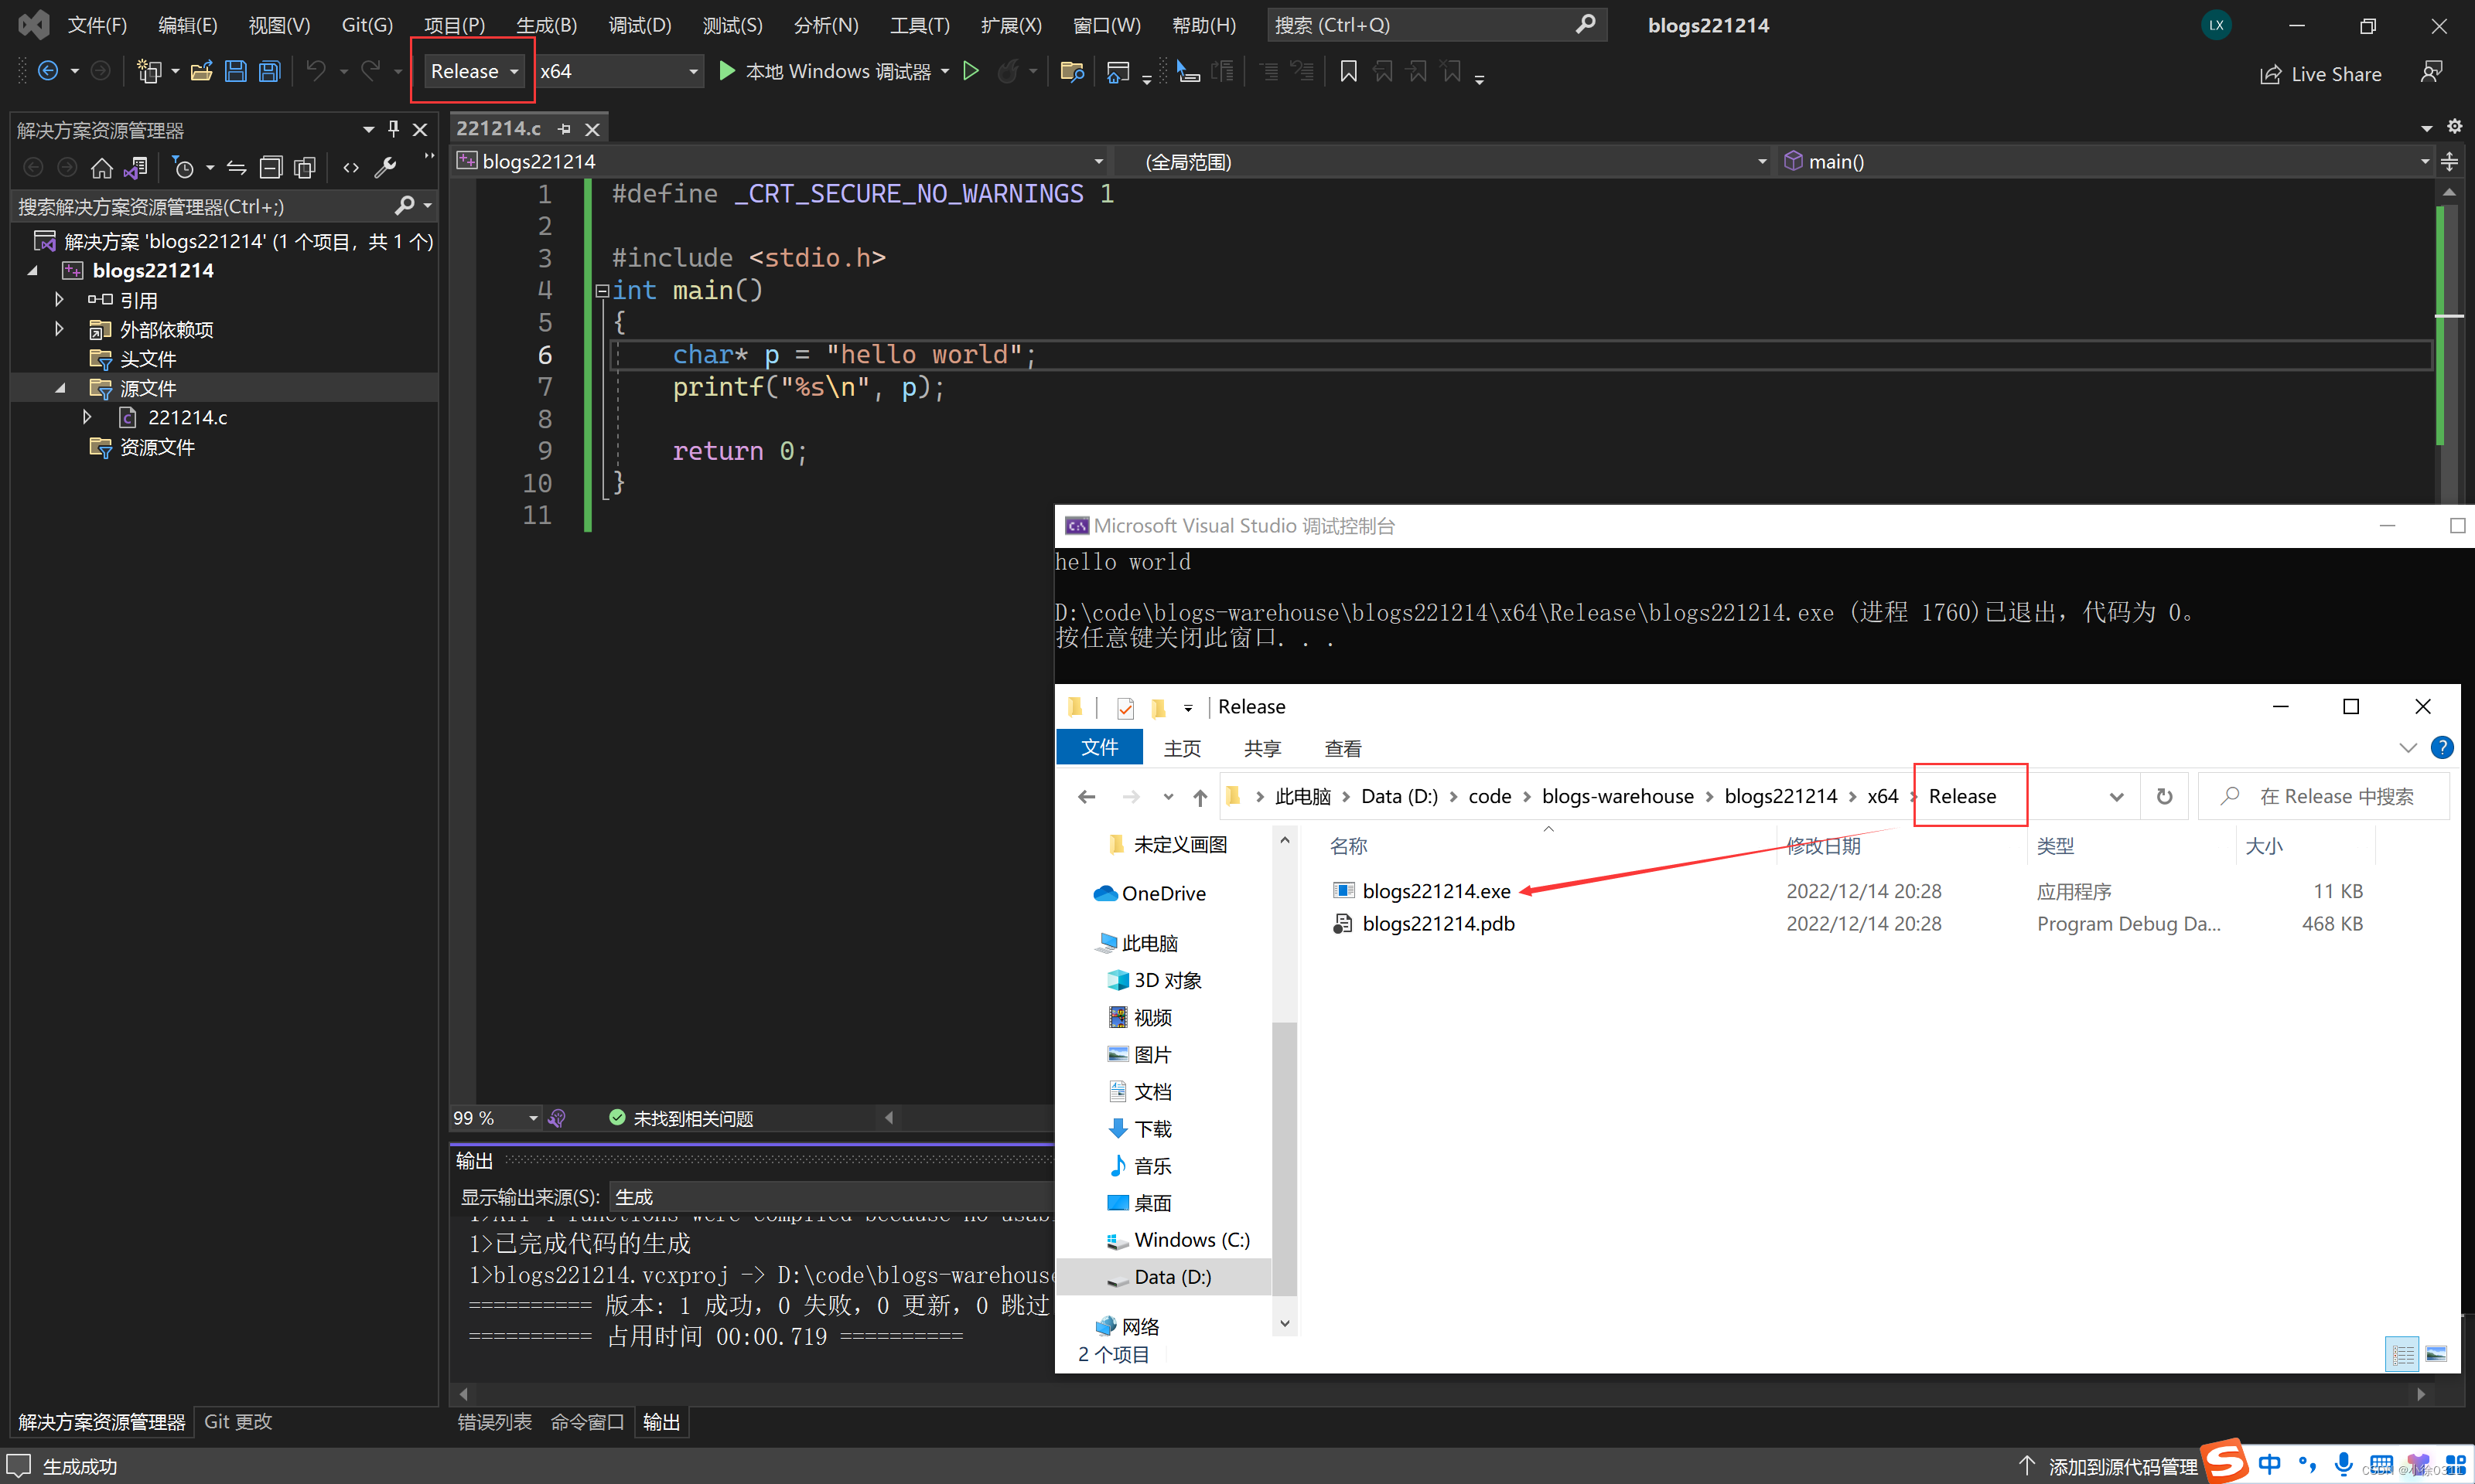
Task: Click the Explorer help question mark icon
Action: coord(2442,748)
